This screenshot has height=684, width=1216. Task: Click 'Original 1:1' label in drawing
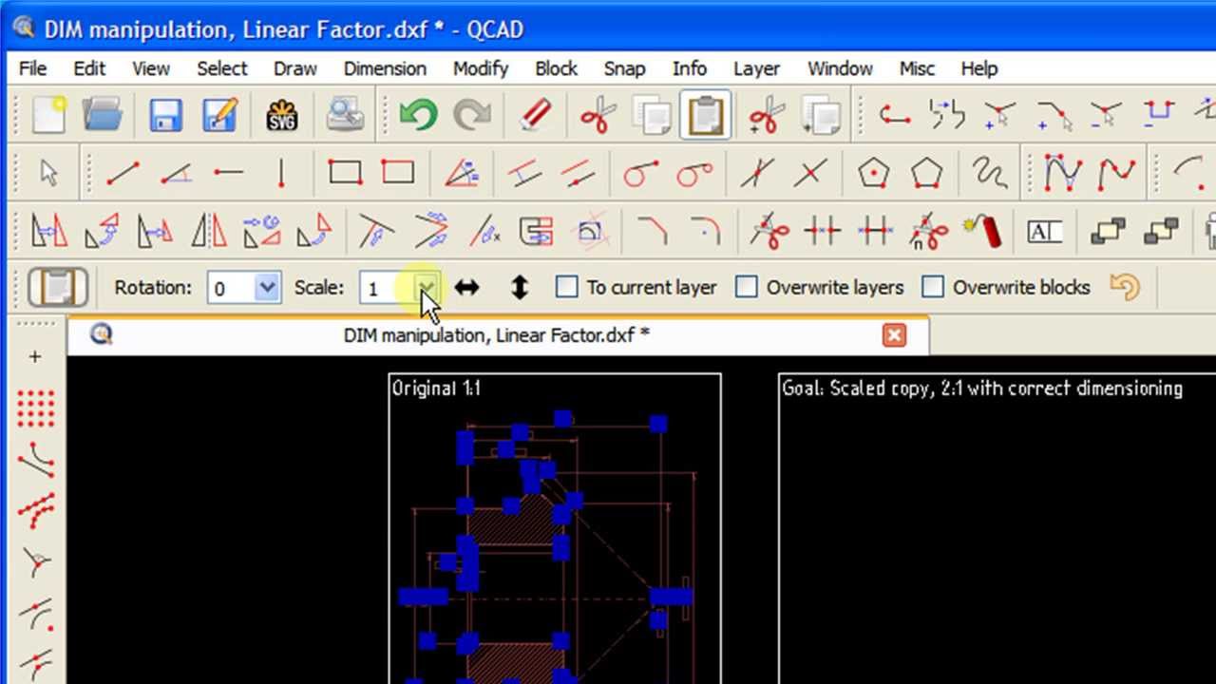point(436,388)
